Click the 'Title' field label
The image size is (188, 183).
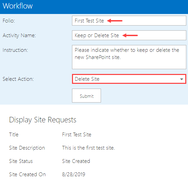pos(14,135)
